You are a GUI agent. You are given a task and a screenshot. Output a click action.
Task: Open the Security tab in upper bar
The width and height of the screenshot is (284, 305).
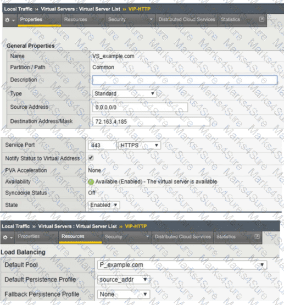click(130, 19)
